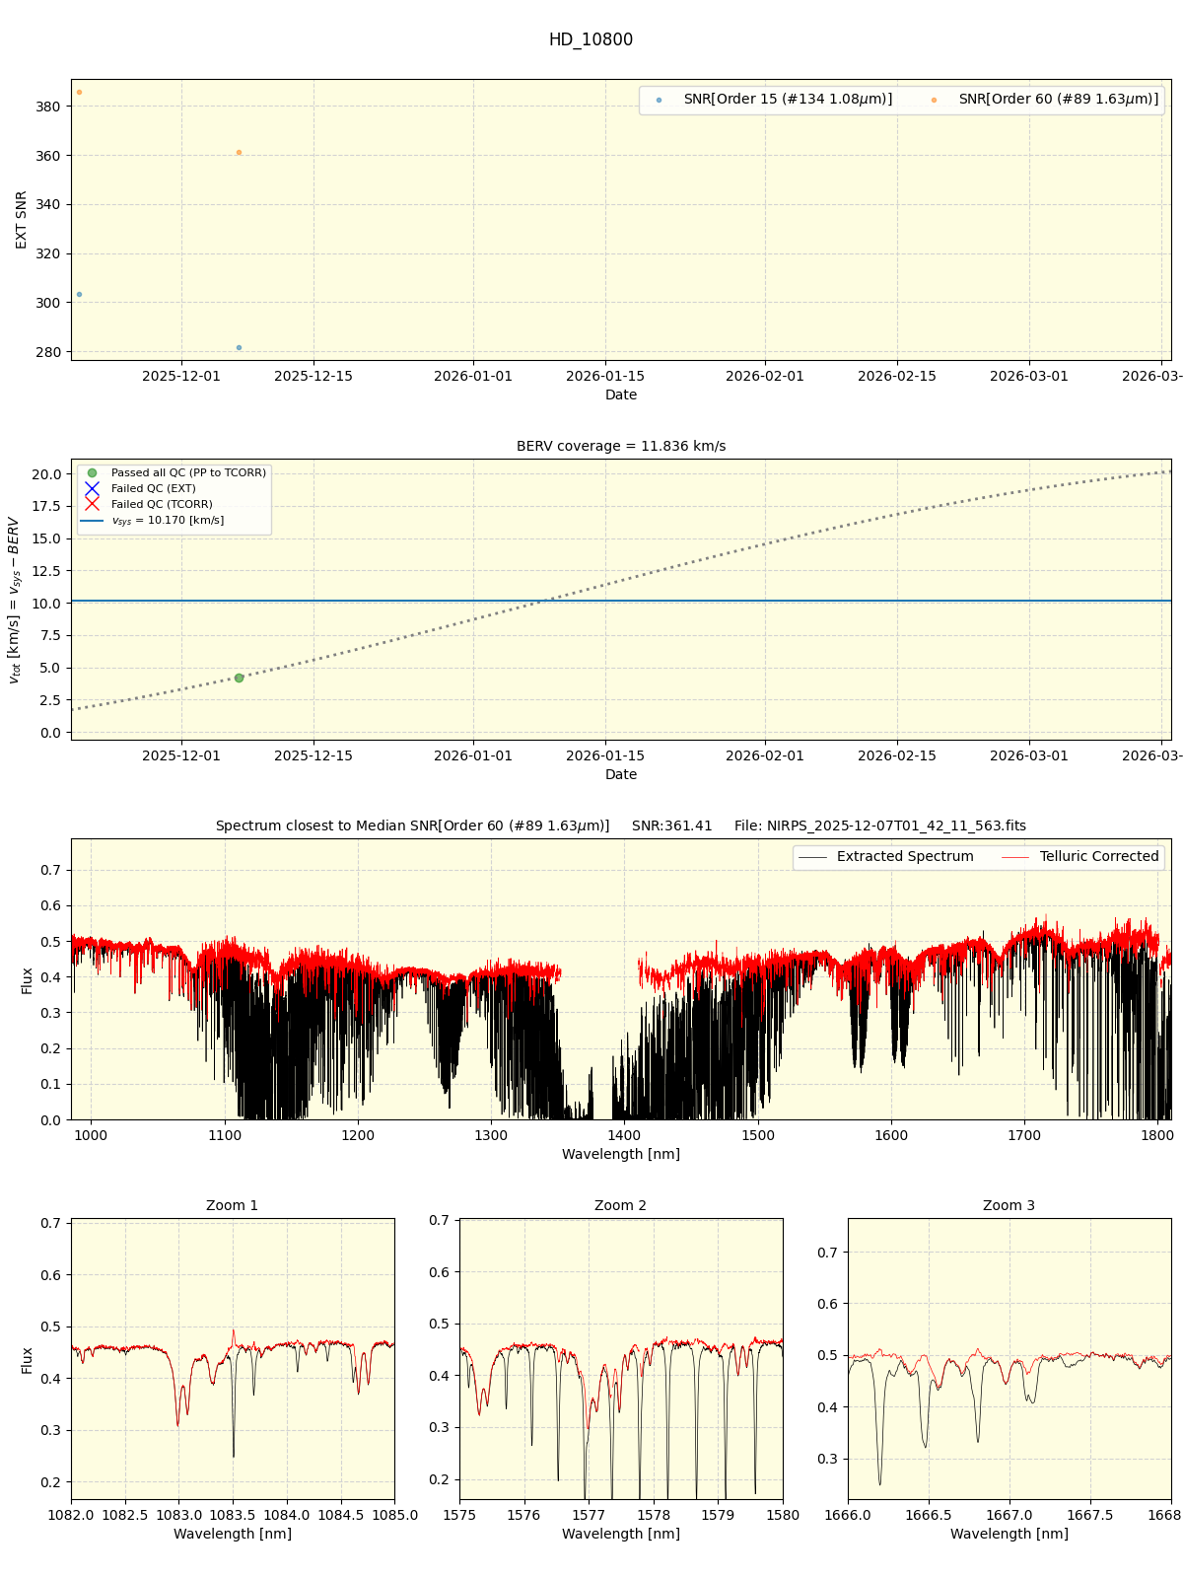
Task: Click the Date label under SNR plot
Action: (x=621, y=394)
